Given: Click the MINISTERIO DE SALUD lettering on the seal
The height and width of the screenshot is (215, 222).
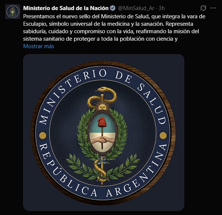Looking at the screenshot, I should 102,97.
